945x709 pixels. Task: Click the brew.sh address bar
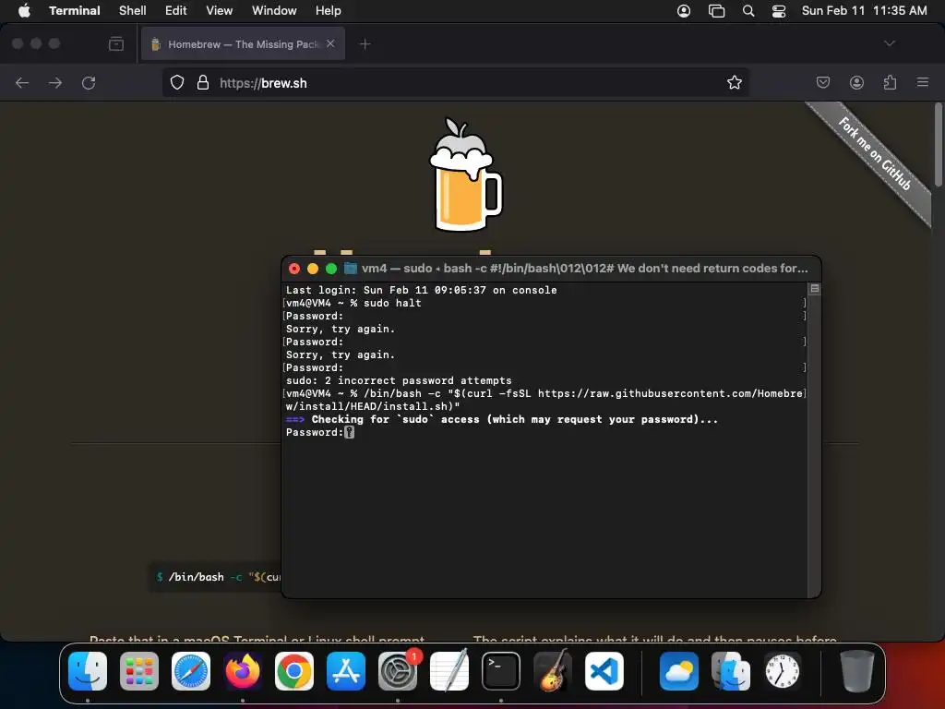(x=456, y=82)
